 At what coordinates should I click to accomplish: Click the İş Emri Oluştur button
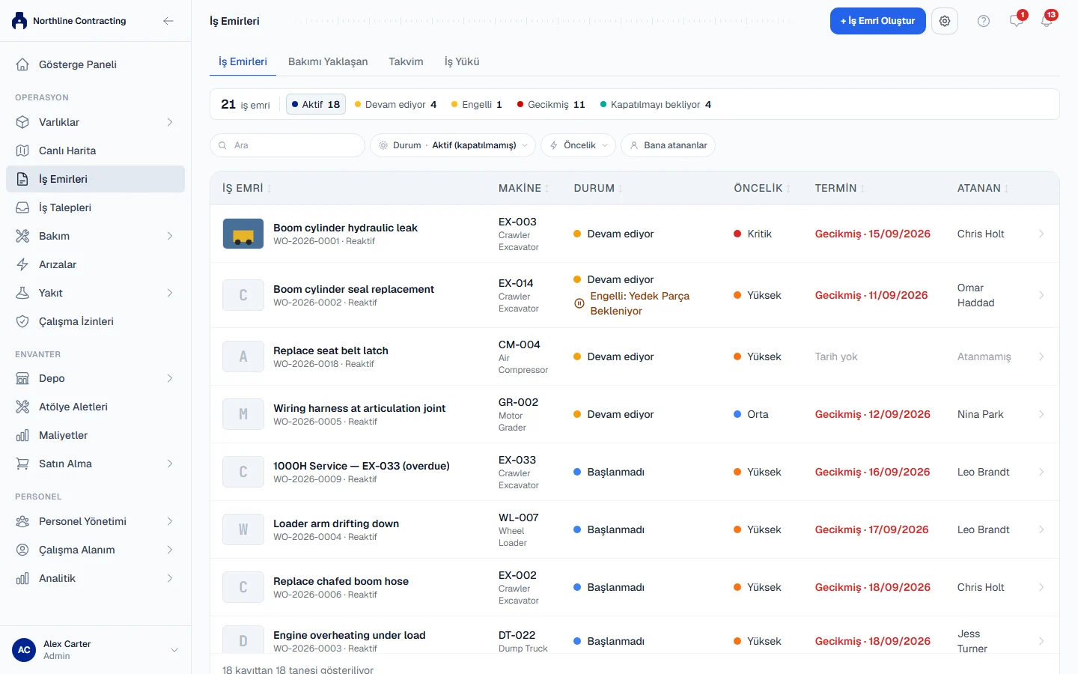(878, 21)
